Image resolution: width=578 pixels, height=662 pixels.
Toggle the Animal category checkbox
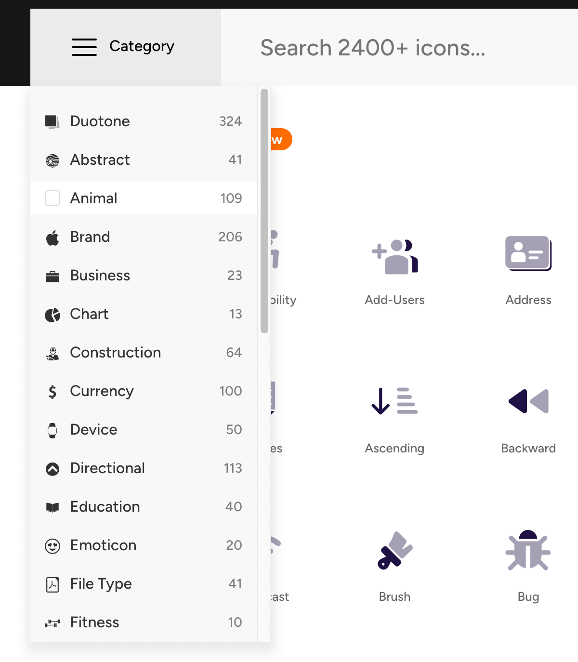point(53,198)
